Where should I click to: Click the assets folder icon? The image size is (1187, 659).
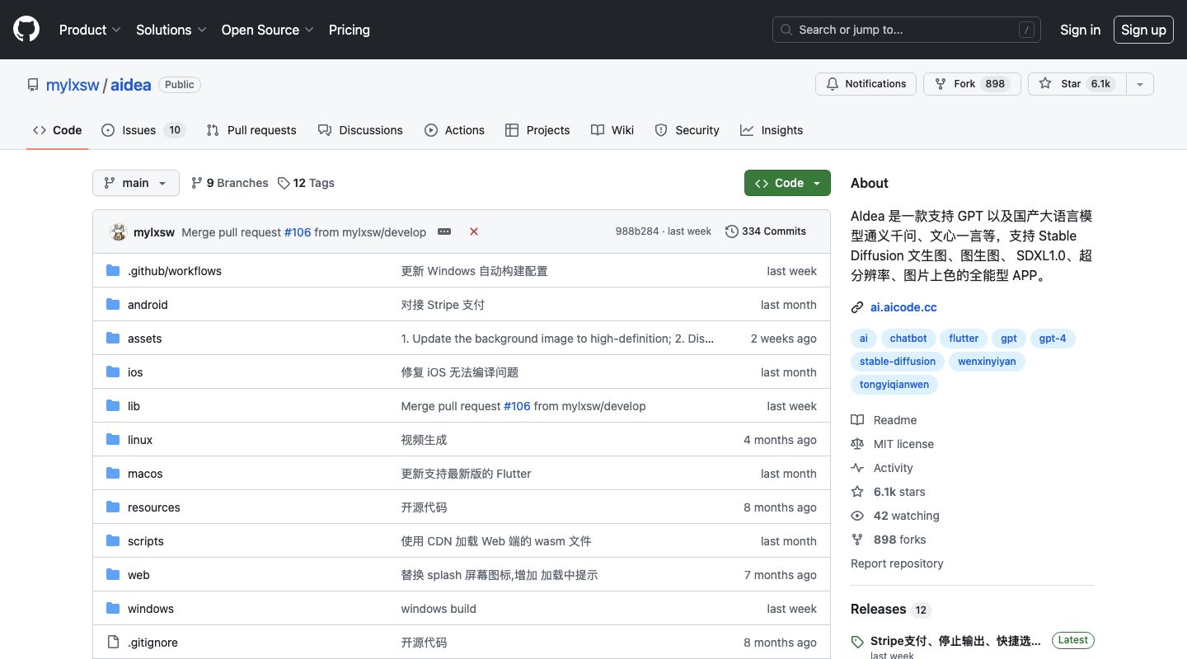113,339
